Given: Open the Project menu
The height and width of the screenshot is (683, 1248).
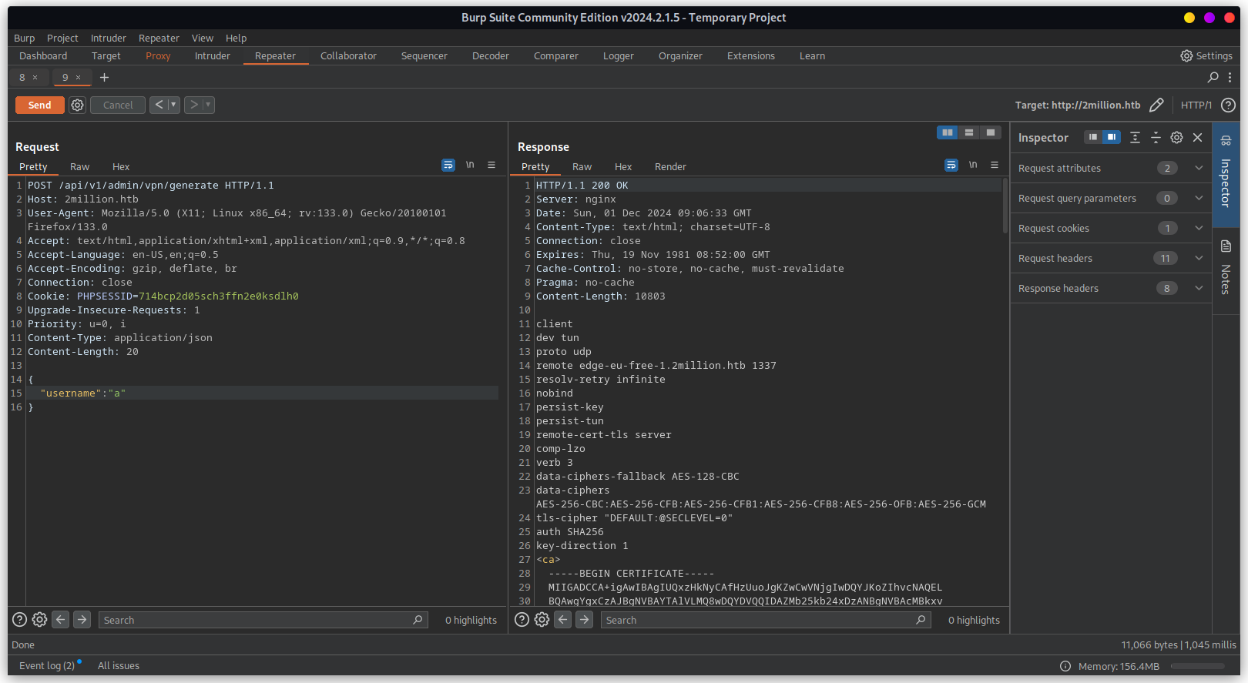Looking at the screenshot, I should [62, 38].
